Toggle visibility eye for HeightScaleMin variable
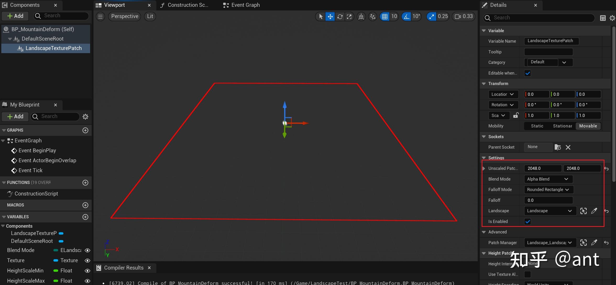Viewport: 616px width, 285px height. (87, 271)
